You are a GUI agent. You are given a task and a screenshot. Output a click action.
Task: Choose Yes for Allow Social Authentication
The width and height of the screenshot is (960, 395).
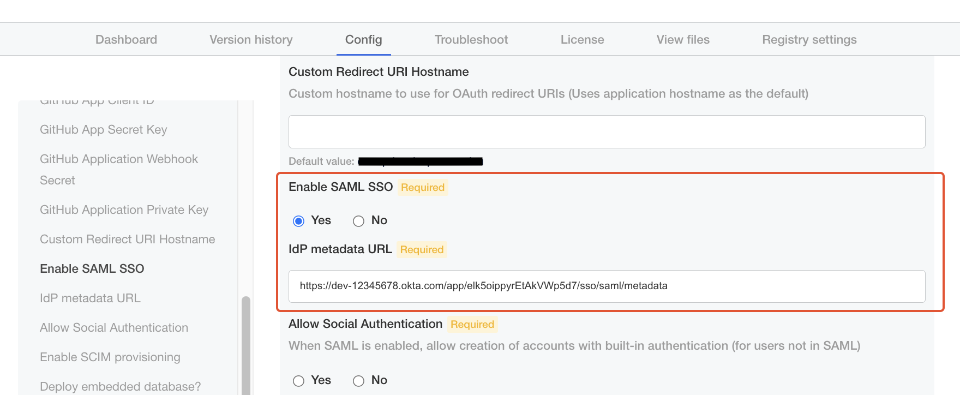(x=298, y=381)
